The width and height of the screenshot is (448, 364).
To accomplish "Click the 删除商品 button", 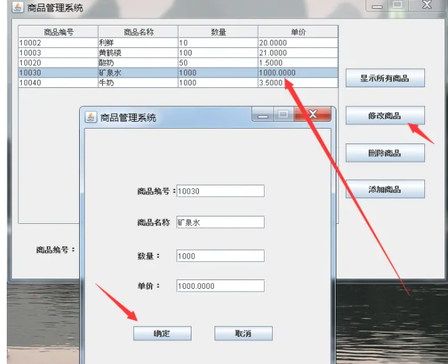I will (x=385, y=153).
